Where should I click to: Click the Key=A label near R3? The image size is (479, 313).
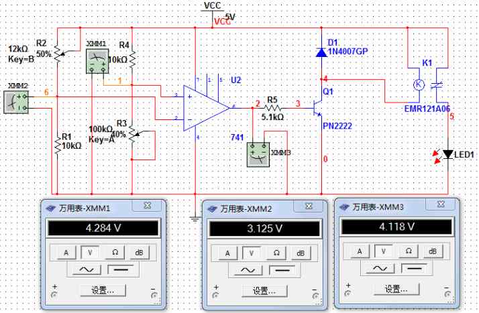tap(101, 139)
